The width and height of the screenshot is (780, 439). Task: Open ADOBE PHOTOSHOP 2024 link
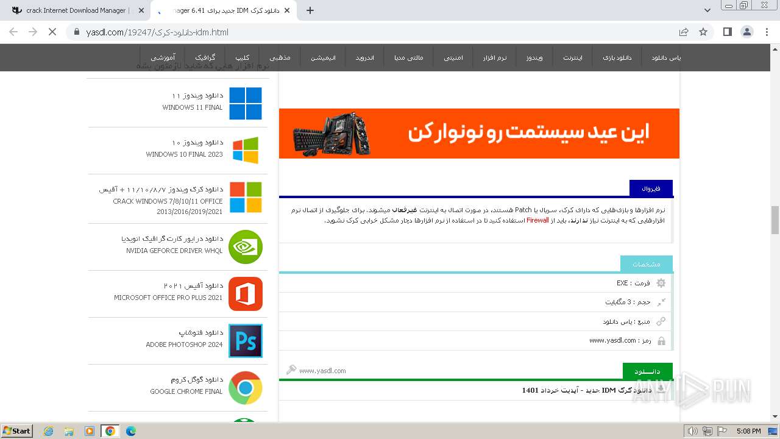184,344
